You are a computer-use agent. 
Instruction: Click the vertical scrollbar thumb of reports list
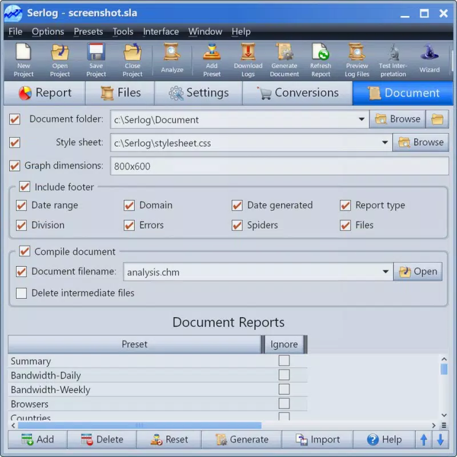[x=444, y=368]
